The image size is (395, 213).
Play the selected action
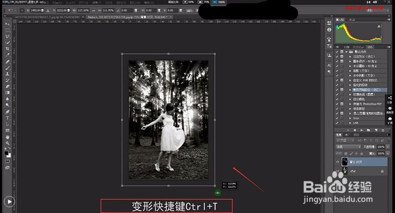click(361, 130)
